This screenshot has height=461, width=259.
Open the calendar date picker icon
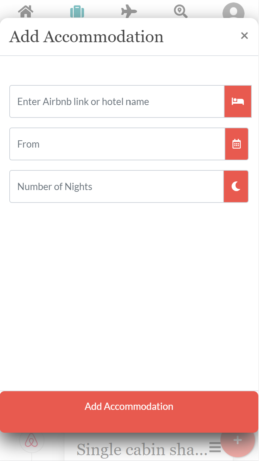tap(237, 144)
